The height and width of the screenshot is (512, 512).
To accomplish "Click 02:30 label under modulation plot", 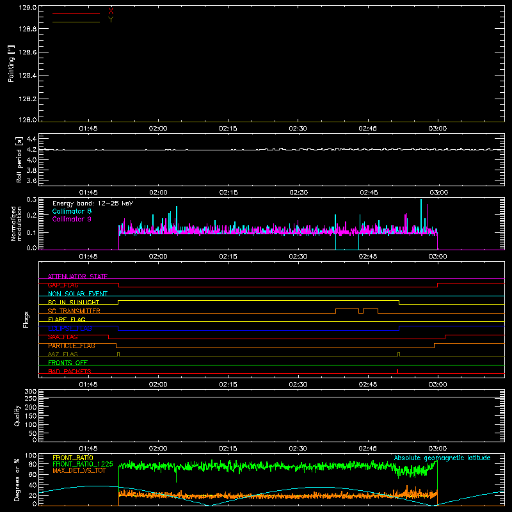I will tap(298, 257).
